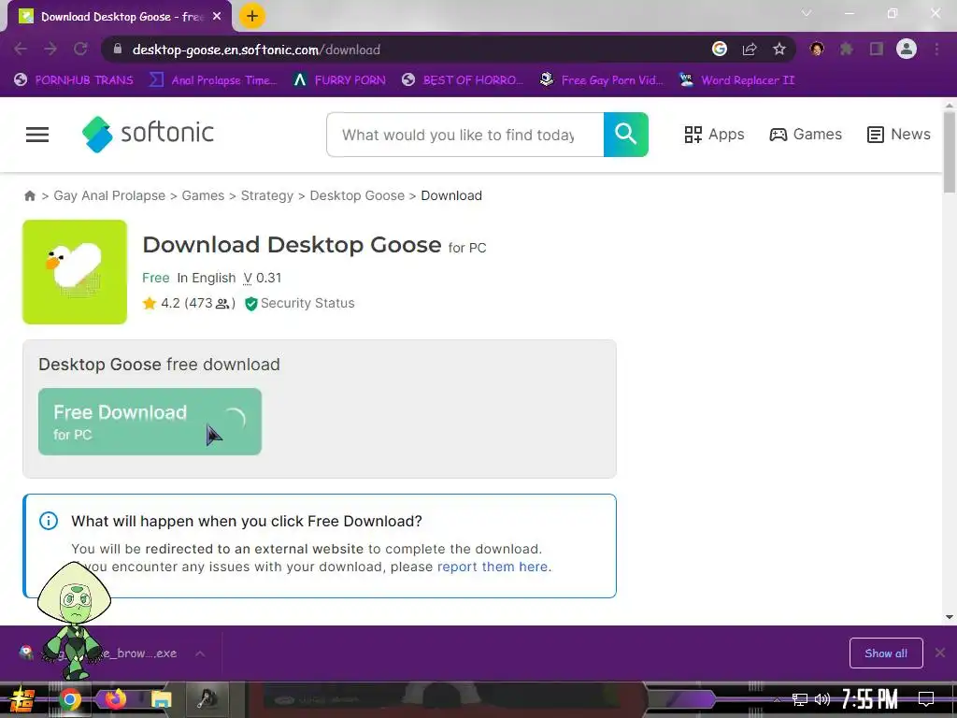This screenshot has width=957, height=718.
Task: Open Chrome from the taskbar
Action: (x=70, y=699)
